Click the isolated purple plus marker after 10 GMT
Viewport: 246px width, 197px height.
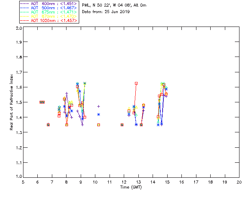tap(99, 106)
